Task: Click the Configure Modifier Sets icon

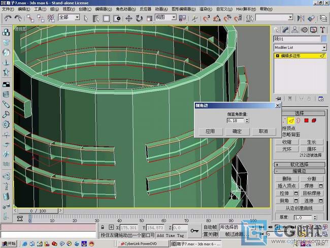Action: pyautogui.click(x=320, y=99)
